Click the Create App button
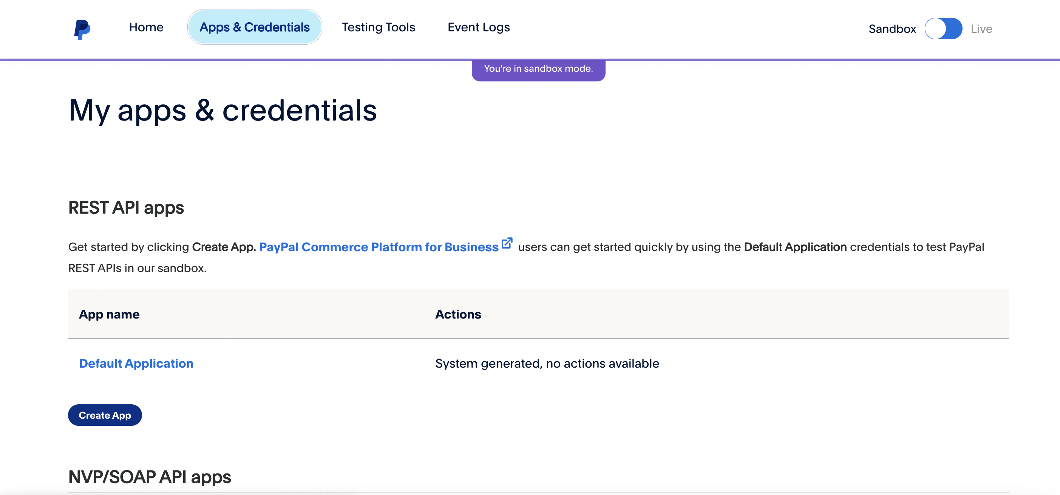The image size is (1060, 495). click(x=105, y=415)
